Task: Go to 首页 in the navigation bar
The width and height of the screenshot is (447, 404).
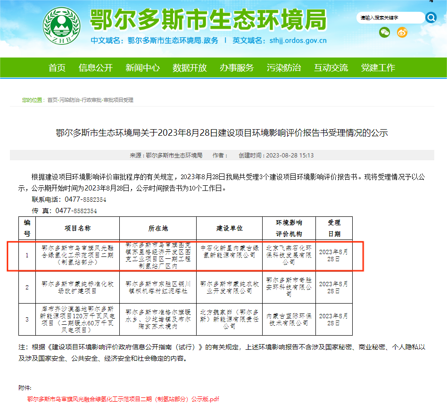Action: (57, 68)
